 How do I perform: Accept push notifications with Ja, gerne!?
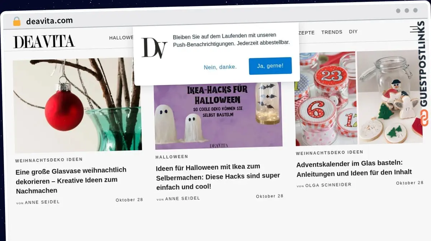pos(270,66)
